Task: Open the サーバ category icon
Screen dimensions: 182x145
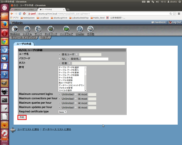Action: [x=38, y=29]
